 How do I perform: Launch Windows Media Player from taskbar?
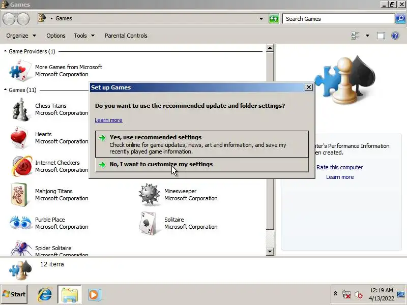coord(94,295)
